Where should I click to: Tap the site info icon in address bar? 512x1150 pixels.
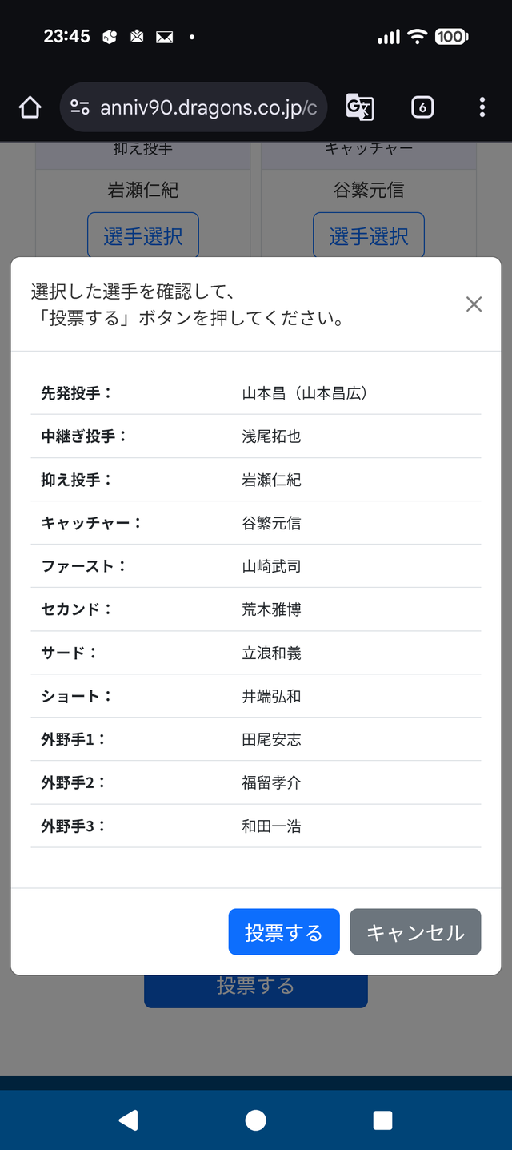pos(80,107)
